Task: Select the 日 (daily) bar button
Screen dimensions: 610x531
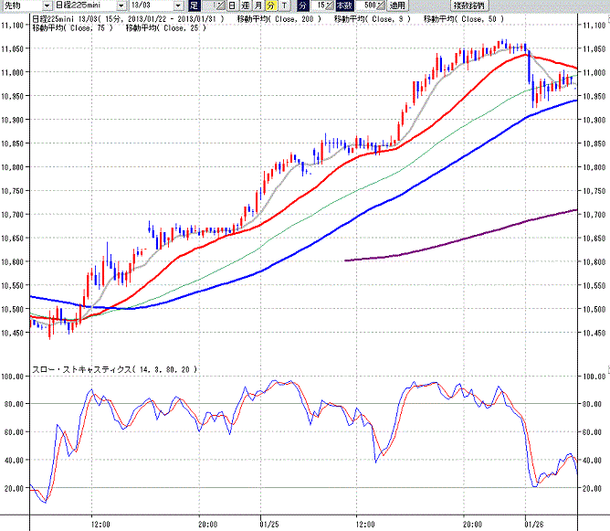Action: [x=231, y=5]
